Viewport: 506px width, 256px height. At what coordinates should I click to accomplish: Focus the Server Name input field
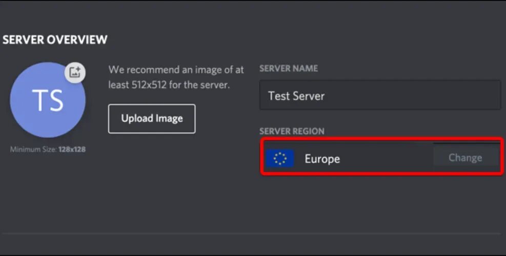[379, 95]
